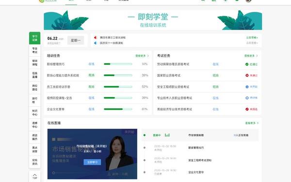Screen dimensions: 291x182
Task: Open the 第四季度员工培训通知 announcement
Action: click(113, 37)
